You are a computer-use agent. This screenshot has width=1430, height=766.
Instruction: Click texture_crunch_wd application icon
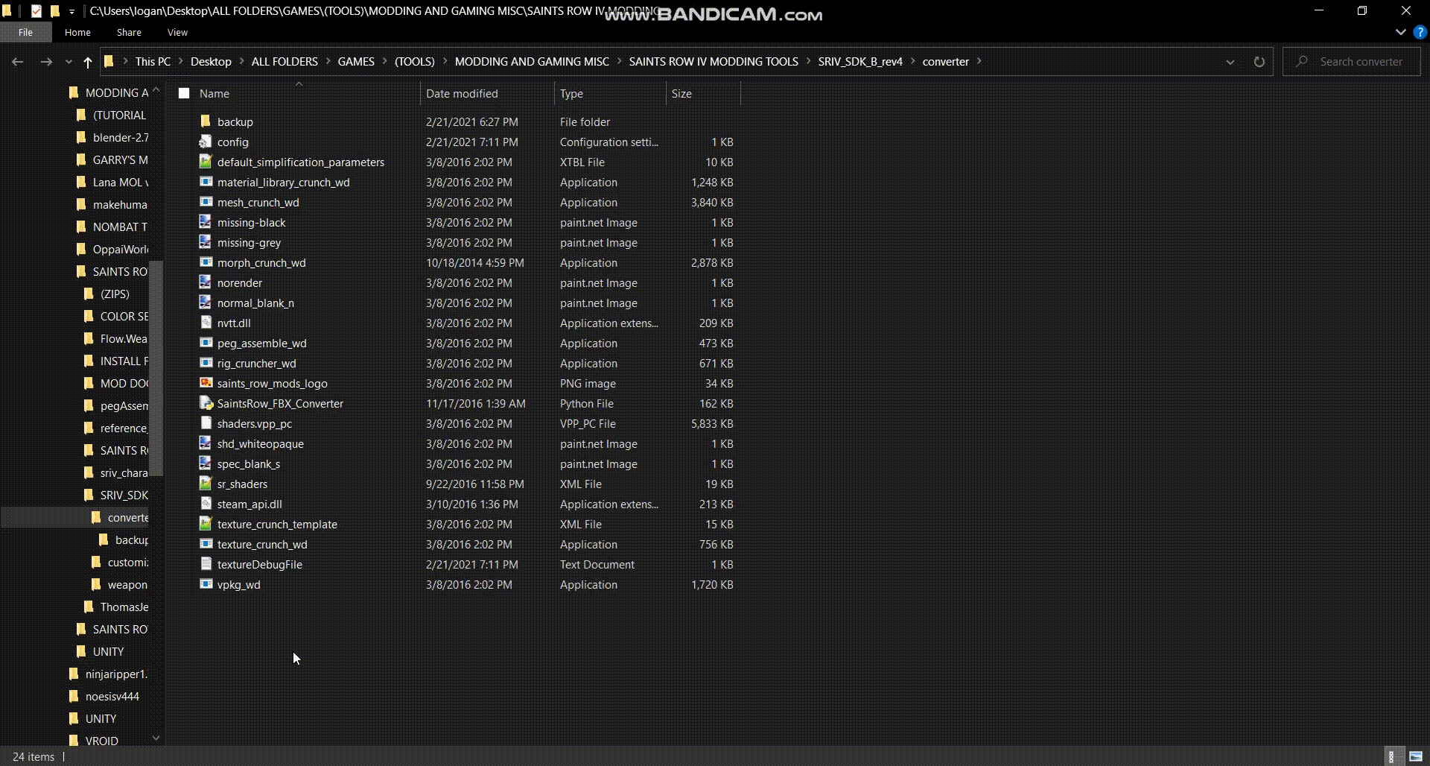(x=206, y=544)
